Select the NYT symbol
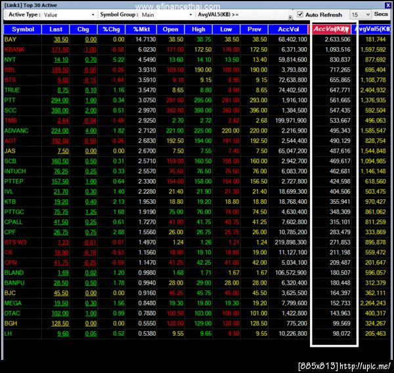394x373 pixels. pos(10,60)
